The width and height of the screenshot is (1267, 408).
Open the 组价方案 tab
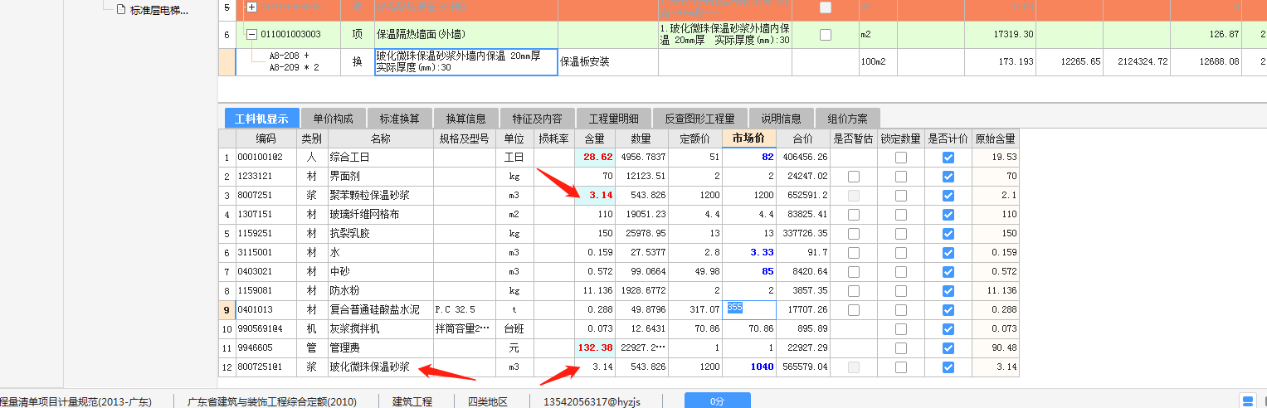pyautogui.click(x=847, y=118)
